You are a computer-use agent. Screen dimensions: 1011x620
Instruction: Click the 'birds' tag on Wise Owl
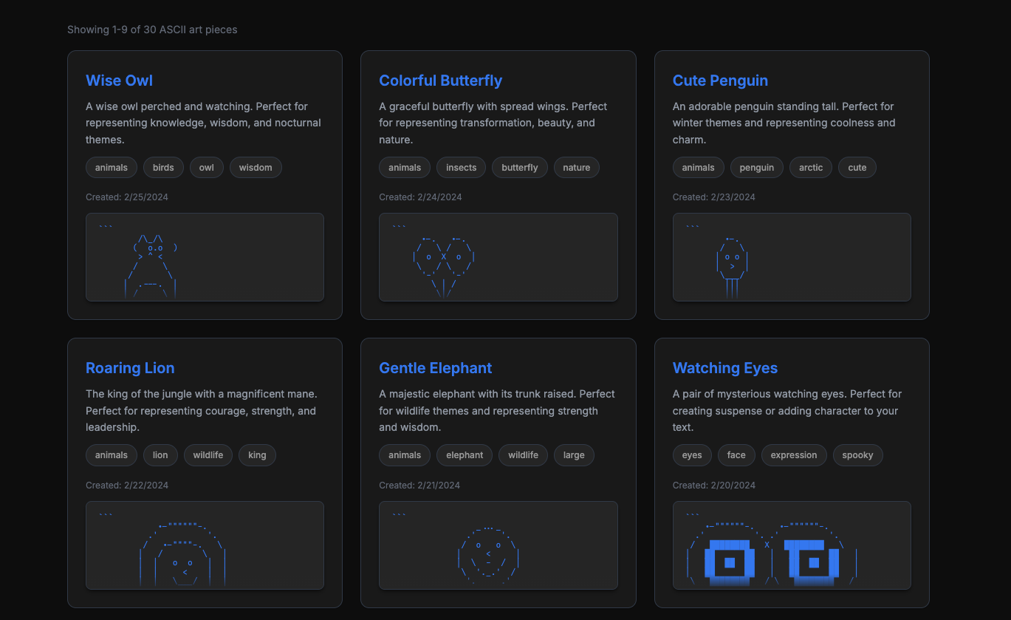point(163,168)
